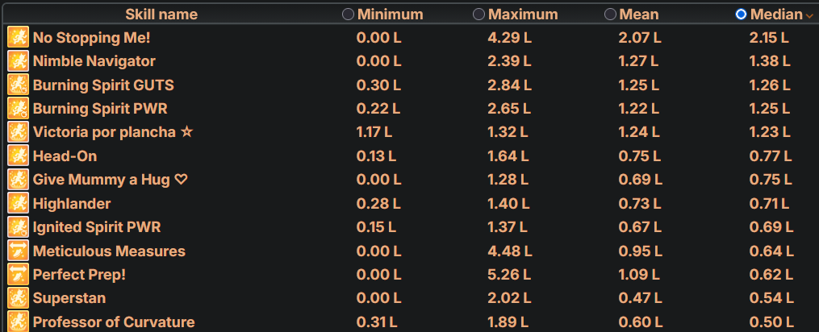Click the Median column header label
The height and width of the screenshot is (332, 819).
(776, 15)
